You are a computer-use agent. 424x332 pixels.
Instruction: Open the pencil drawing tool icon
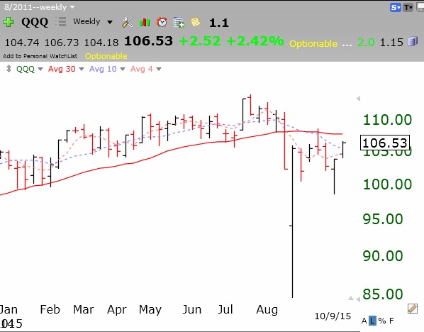tap(413, 309)
